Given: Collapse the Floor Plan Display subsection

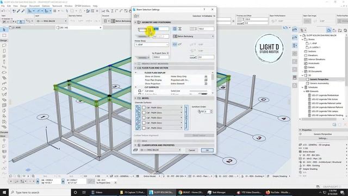Looking at the screenshot, I should (x=136, y=72).
